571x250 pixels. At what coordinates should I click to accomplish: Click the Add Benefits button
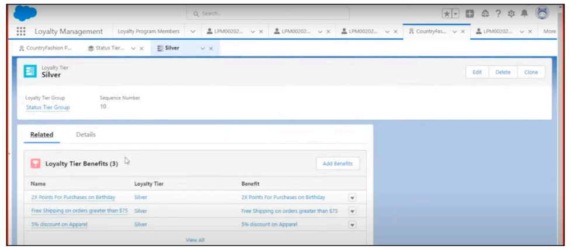(337, 164)
